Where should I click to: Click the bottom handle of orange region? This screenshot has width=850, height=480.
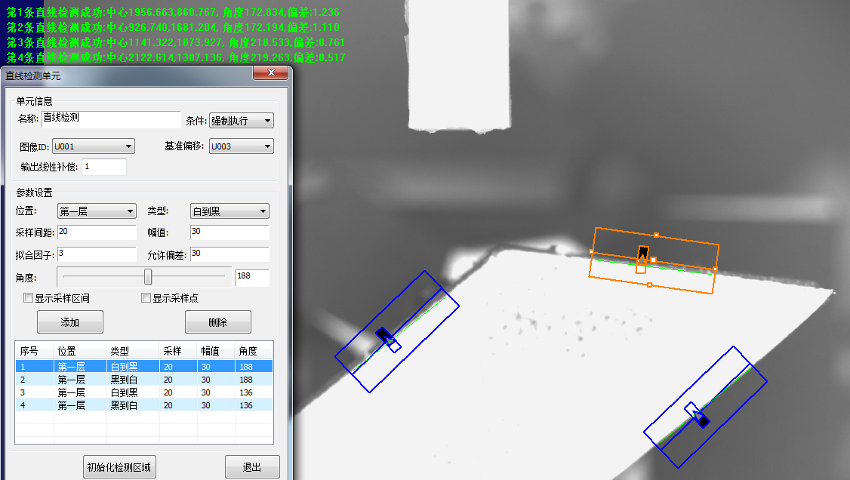[x=649, y=285]
